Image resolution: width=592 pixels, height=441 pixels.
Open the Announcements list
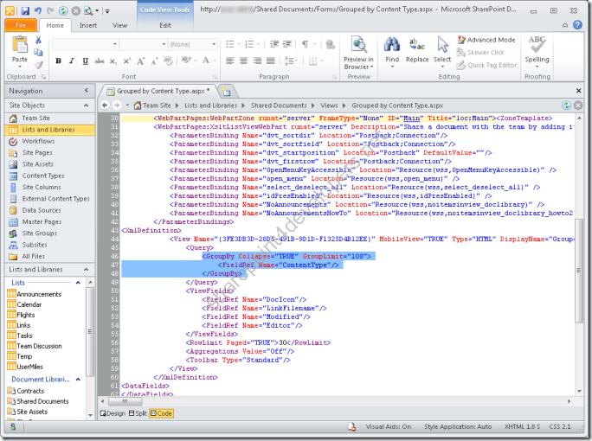[x=39, y=294]
